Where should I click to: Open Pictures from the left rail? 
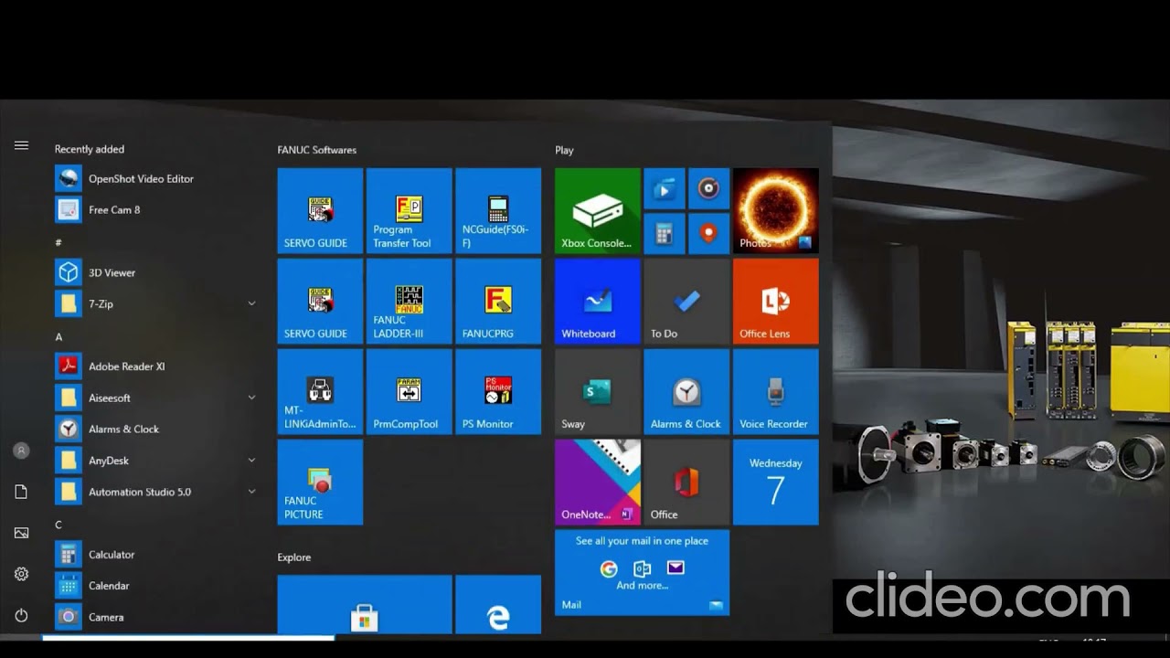coord(21,533)
